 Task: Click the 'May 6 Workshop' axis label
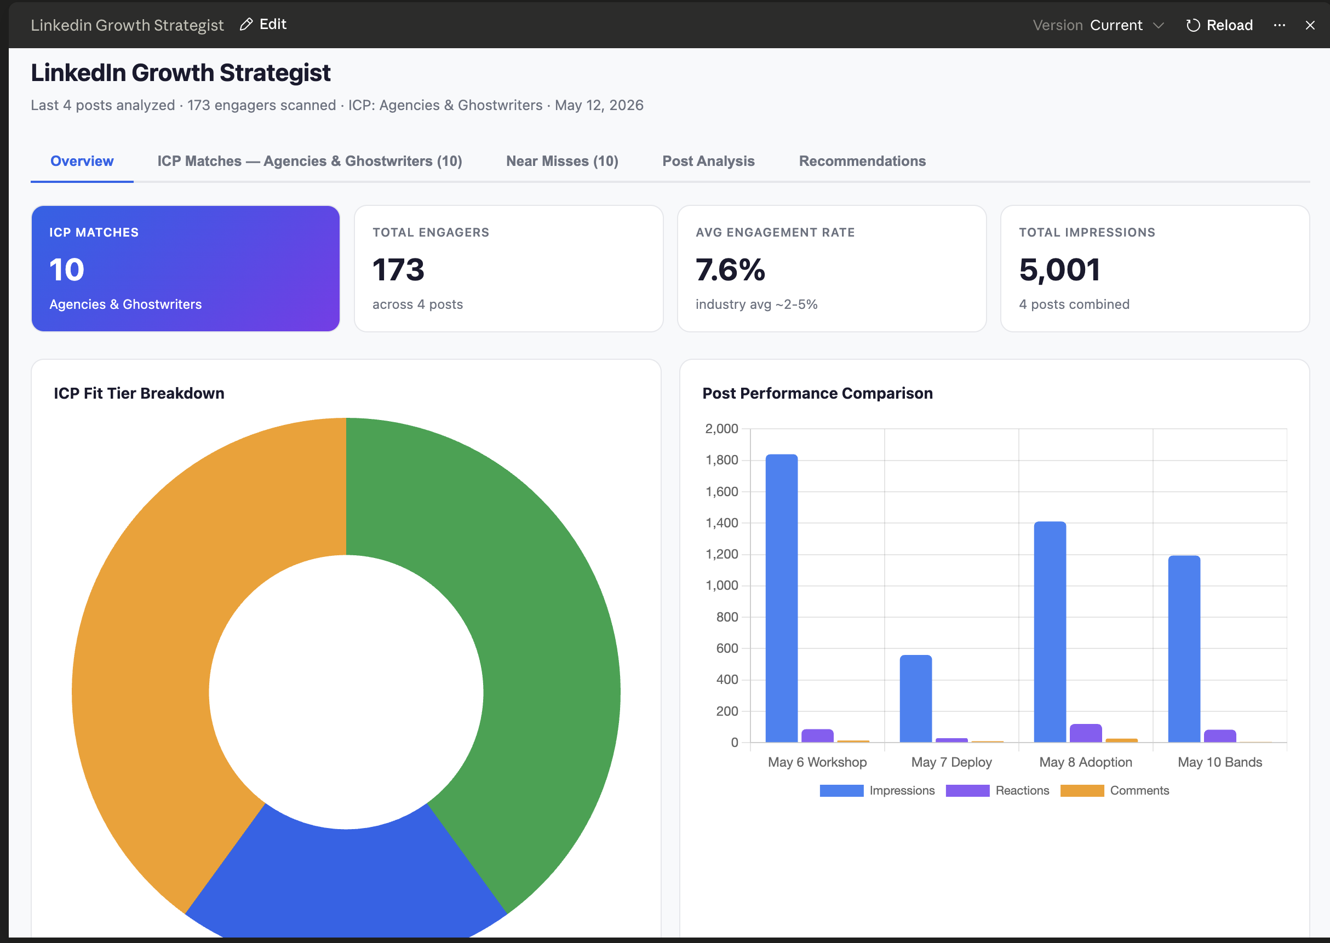pos(817,762)
